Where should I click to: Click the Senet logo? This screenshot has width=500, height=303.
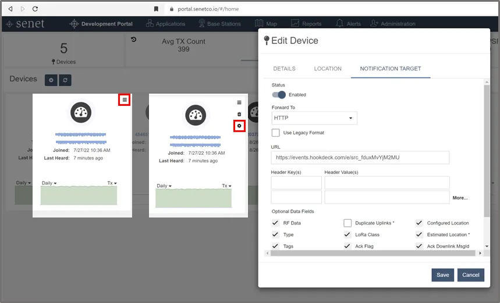tap(26, 24)
